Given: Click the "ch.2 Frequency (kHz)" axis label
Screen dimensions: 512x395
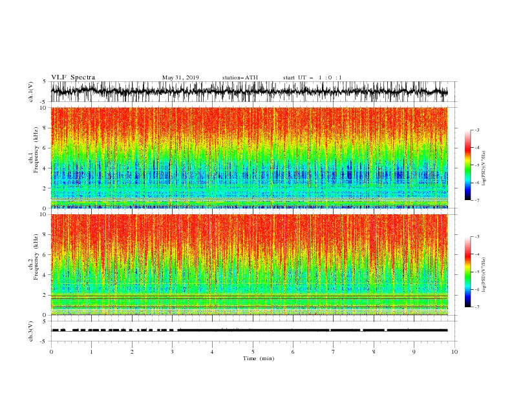Looking at the screenshot, I should (x=34, y=256).
